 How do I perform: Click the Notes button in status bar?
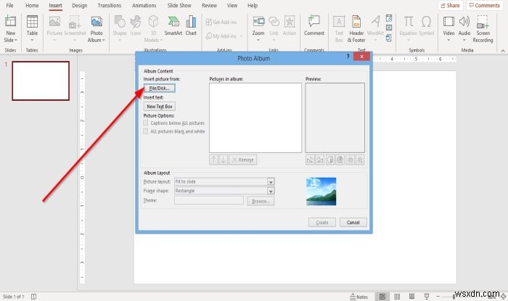[359, 297]
